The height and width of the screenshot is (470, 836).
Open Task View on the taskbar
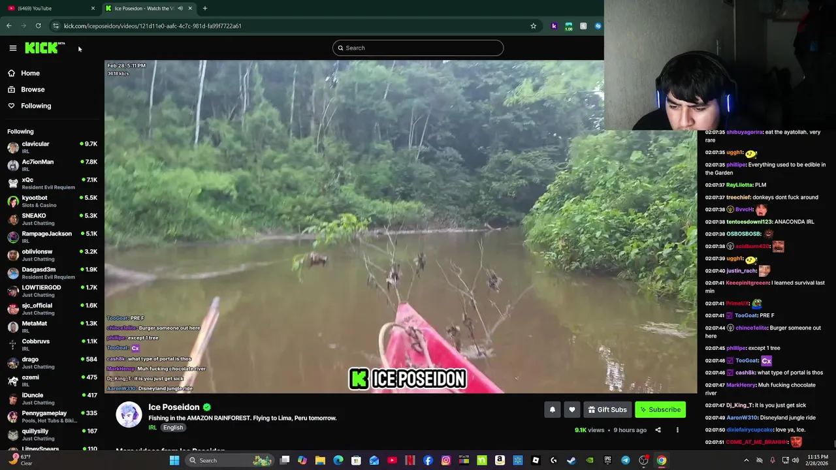point(285,460)
